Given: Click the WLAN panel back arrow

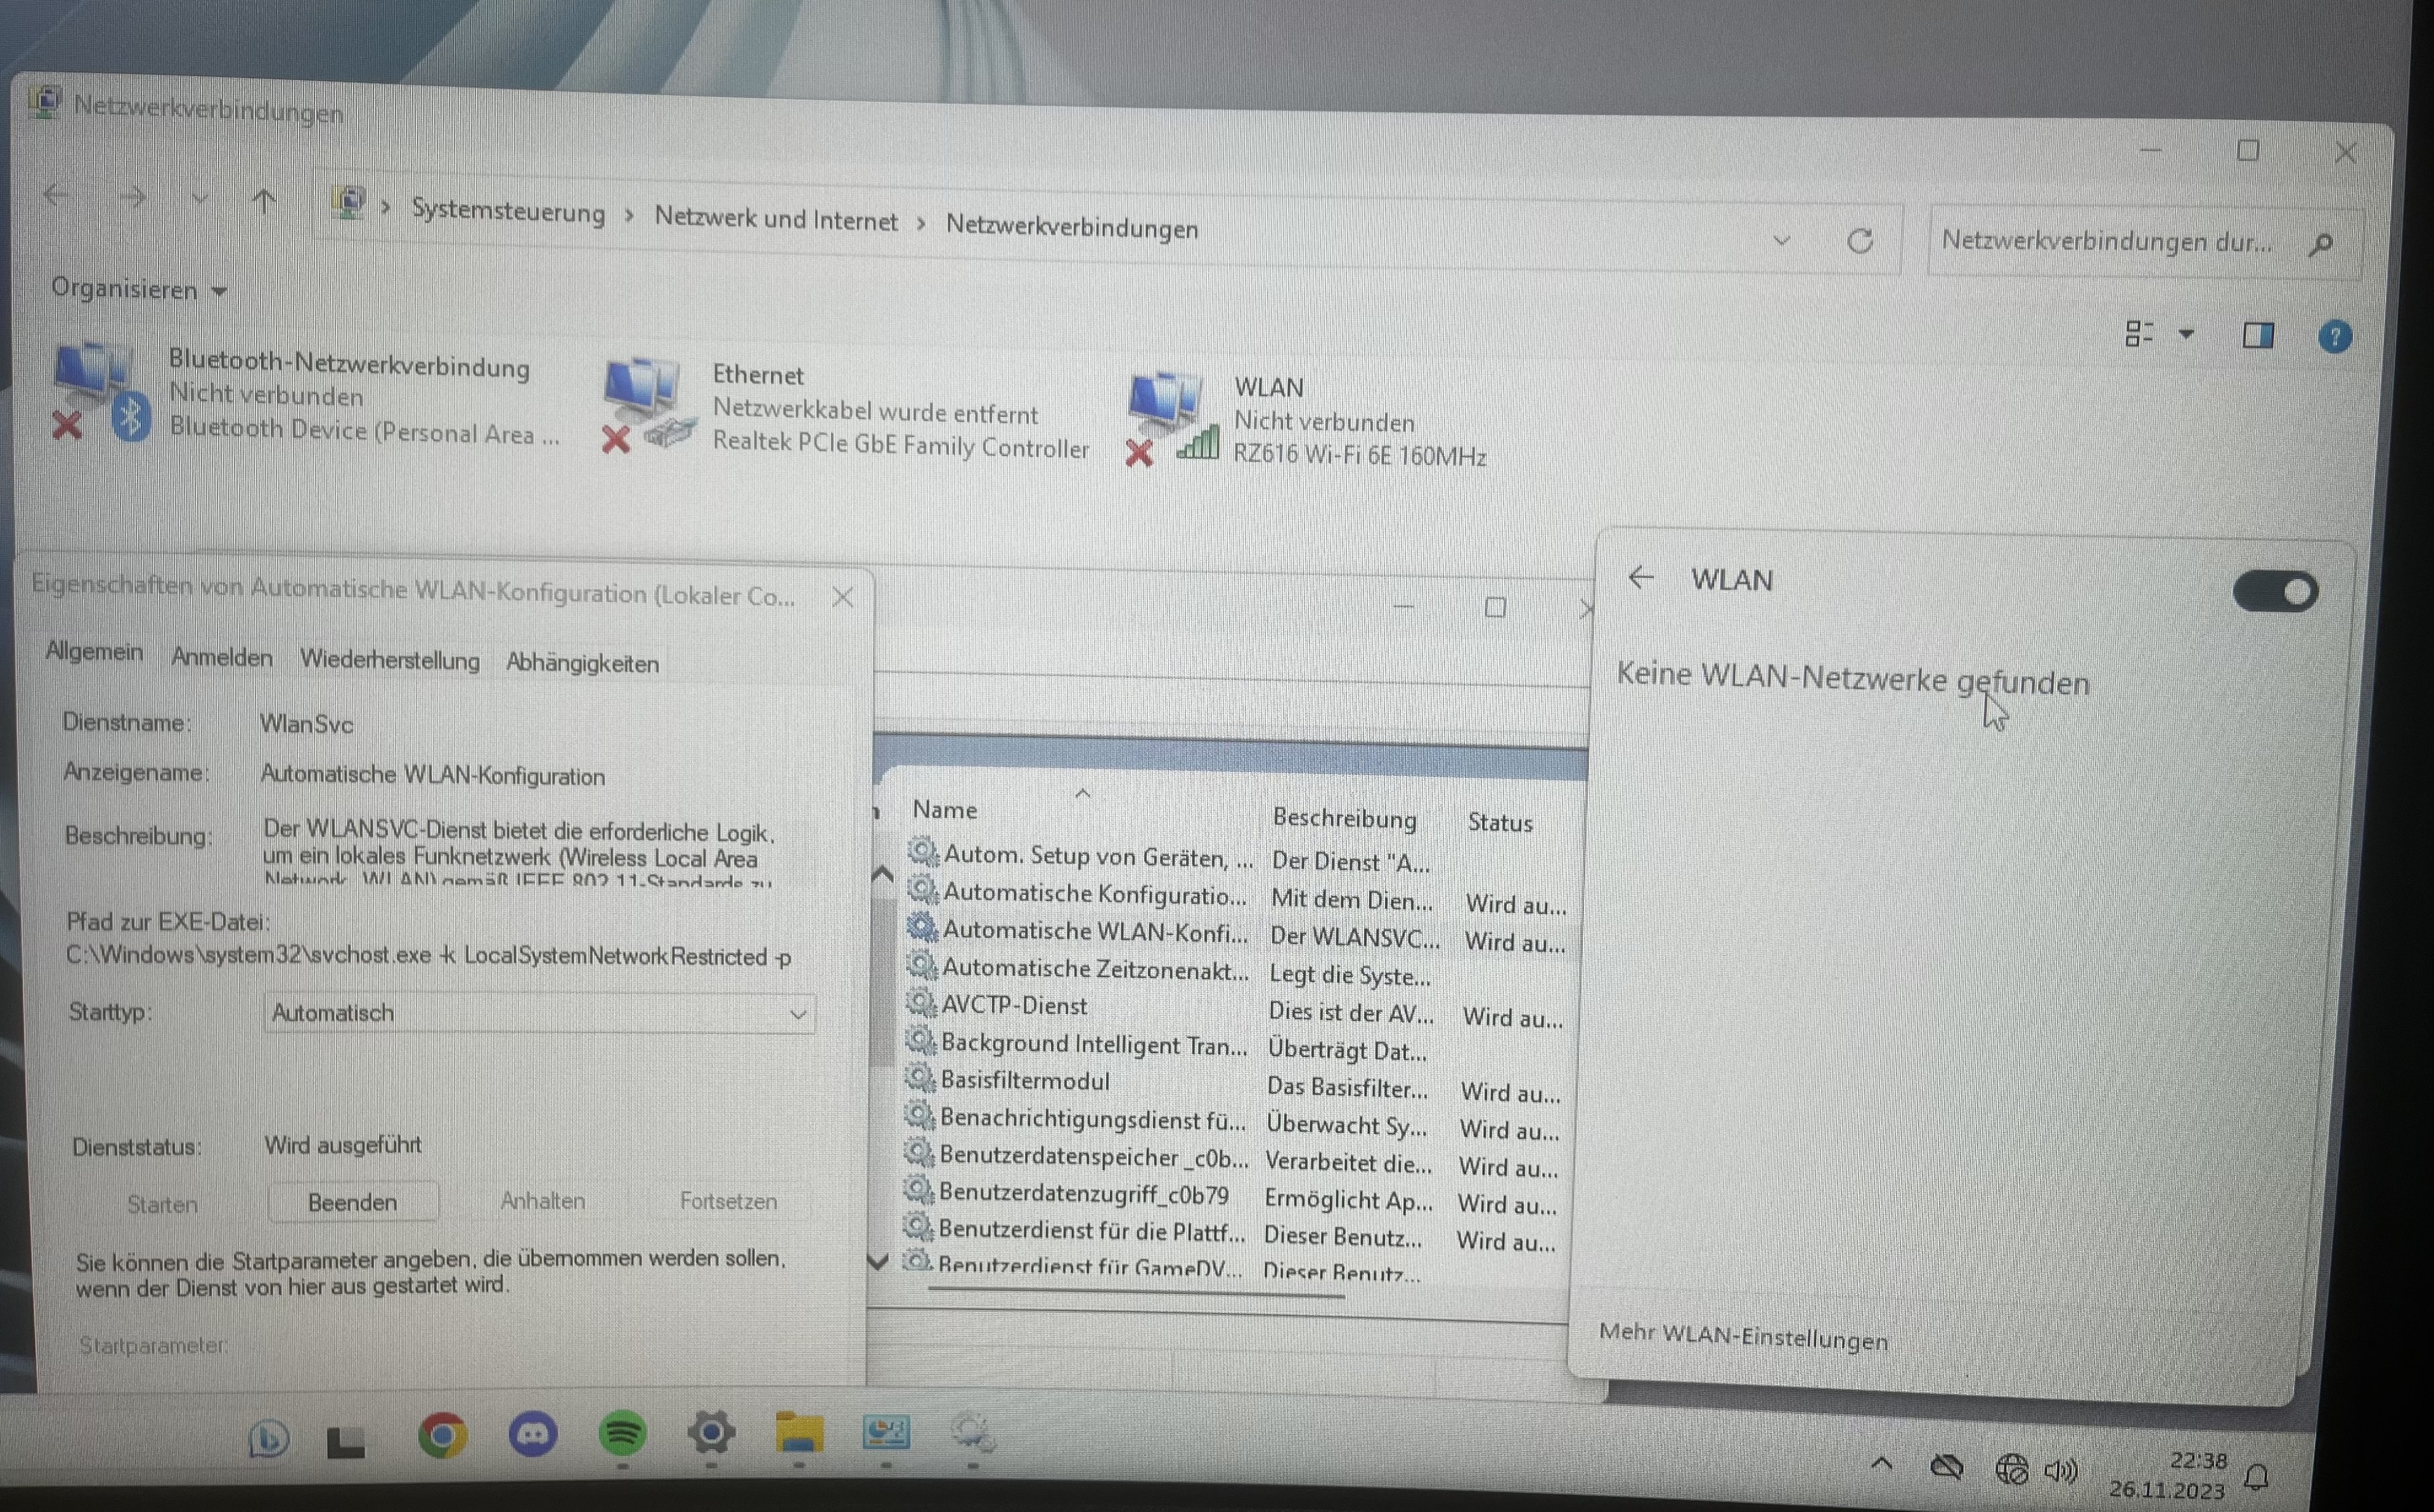Looking at the screenshot, I should click(x=1641, y=577).
